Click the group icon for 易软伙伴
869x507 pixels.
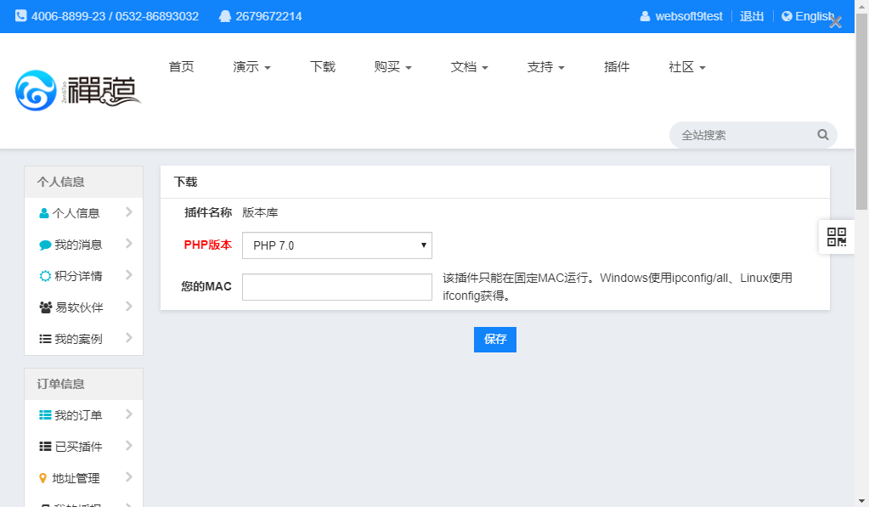(x=46, y=307)
